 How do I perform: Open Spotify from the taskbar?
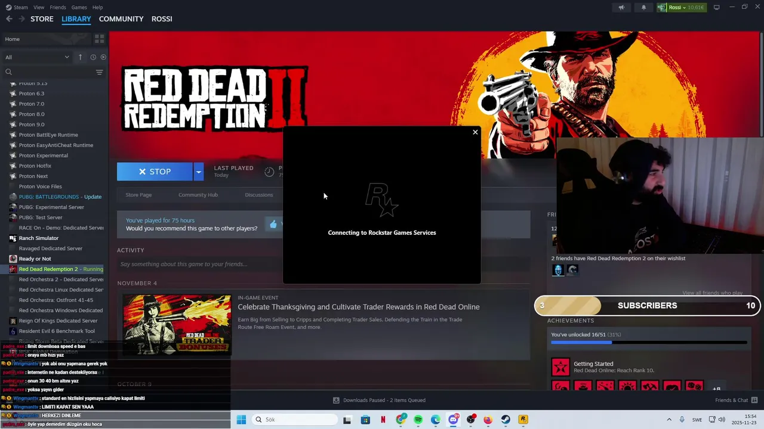click(x=418, y=419)
